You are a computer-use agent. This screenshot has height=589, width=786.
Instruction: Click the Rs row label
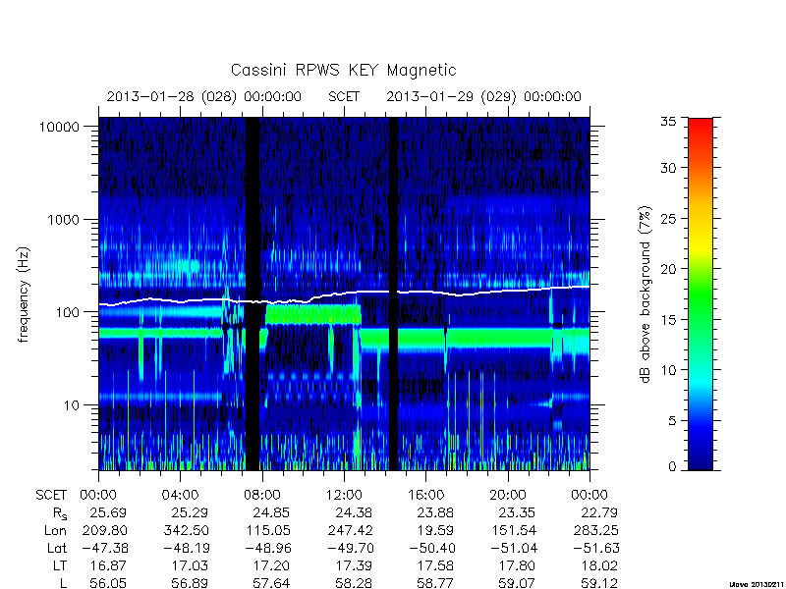(x=59, y=513)
